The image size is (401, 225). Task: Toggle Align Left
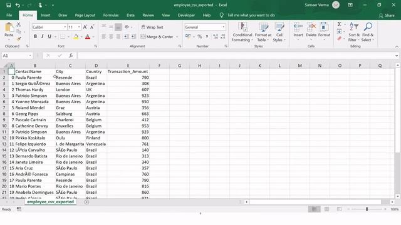point(104,36)
